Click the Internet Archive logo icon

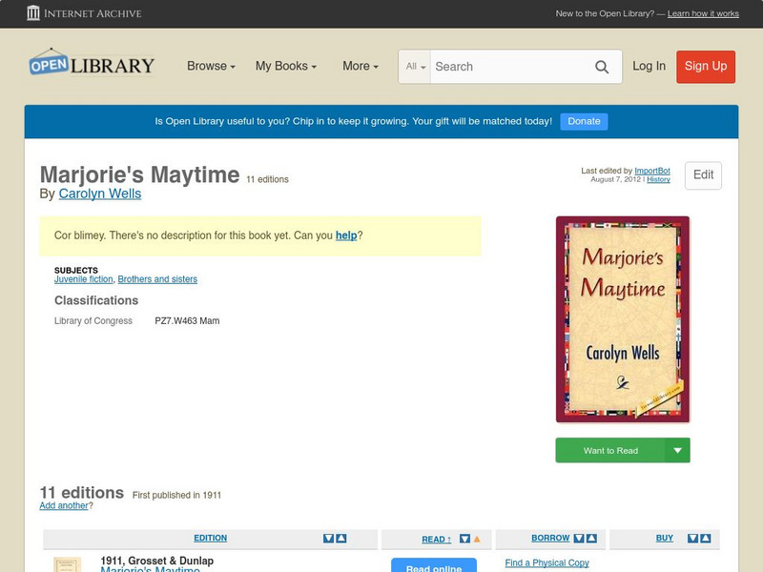(35, 13)
